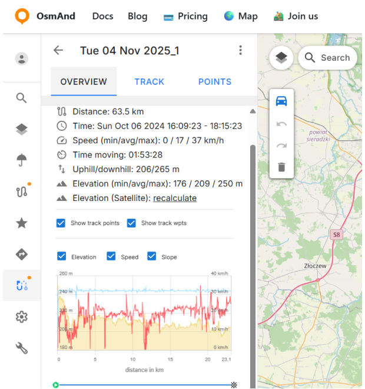Switch to the TRACK tab
This screenshot has height=389, width=365.
(149, 82)
